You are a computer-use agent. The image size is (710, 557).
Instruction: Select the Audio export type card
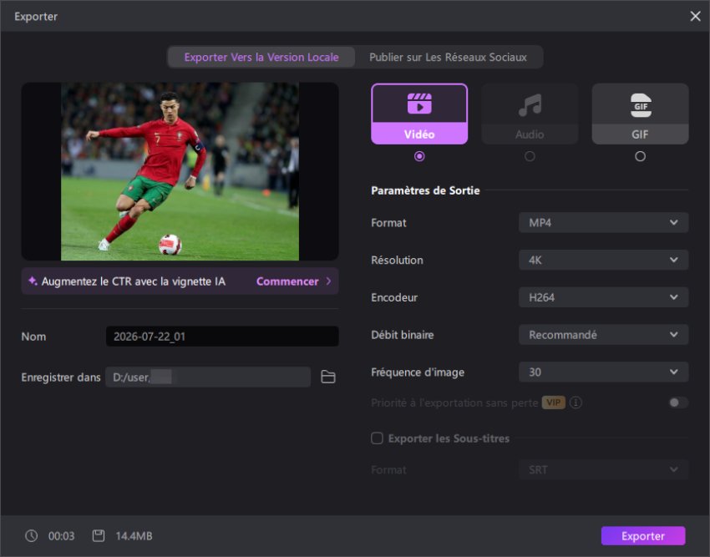pyautogui.click(x=530, y=114)
